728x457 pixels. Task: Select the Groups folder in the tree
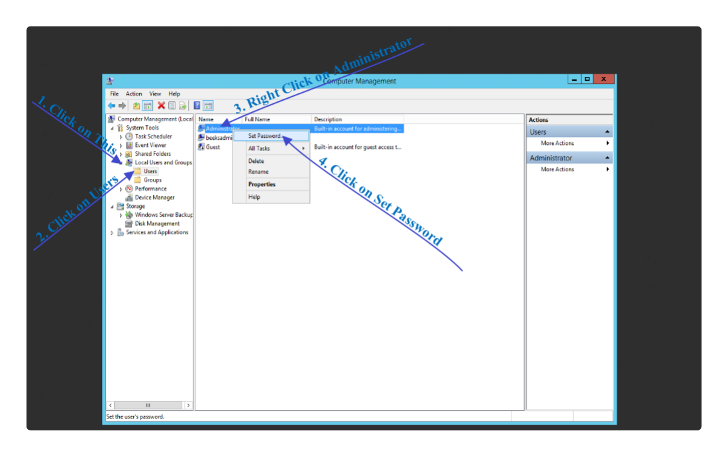[148, 180]
